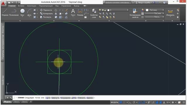The width and height of the screenshot is (187, 105).
Task: Toggle object snap in status bar
Action: pos(143,102)
